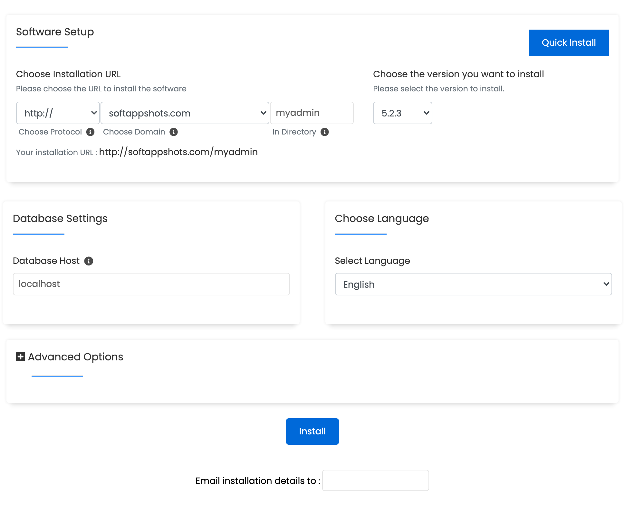Click the Choose Language heading
Image resolution: width=625 pixels, height=529 pixels.
381,218
